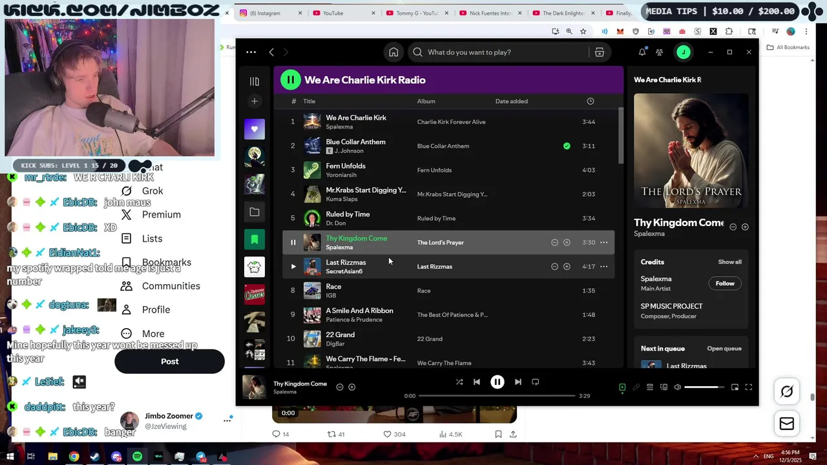The width and height of the screenshot is (827, 465).
Task: Expand Your Library in Spotify sidebar
Action: click(x=255, y=81)
